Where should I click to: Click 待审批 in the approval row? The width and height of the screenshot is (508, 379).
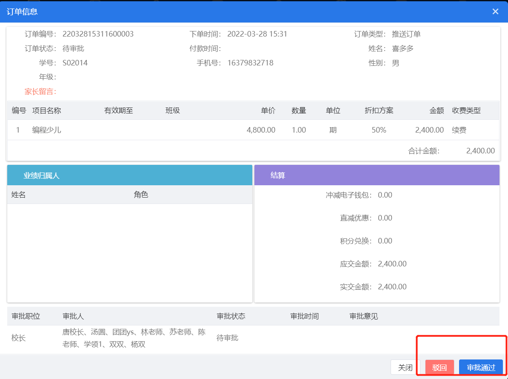(228, 338)
